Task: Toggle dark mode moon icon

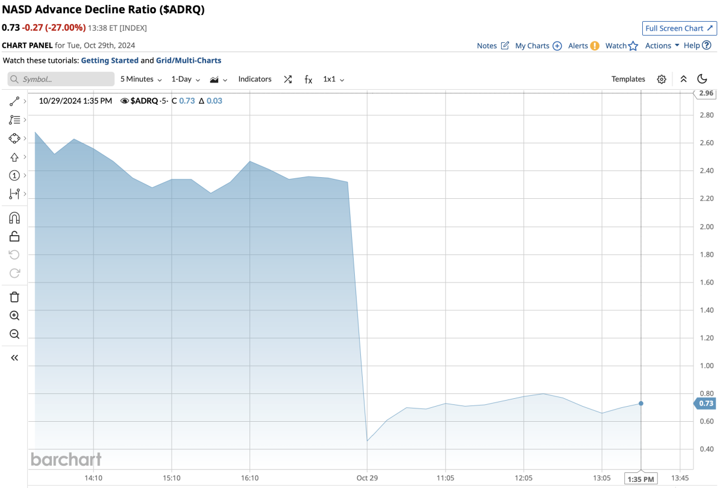Action: click(702, 79)
